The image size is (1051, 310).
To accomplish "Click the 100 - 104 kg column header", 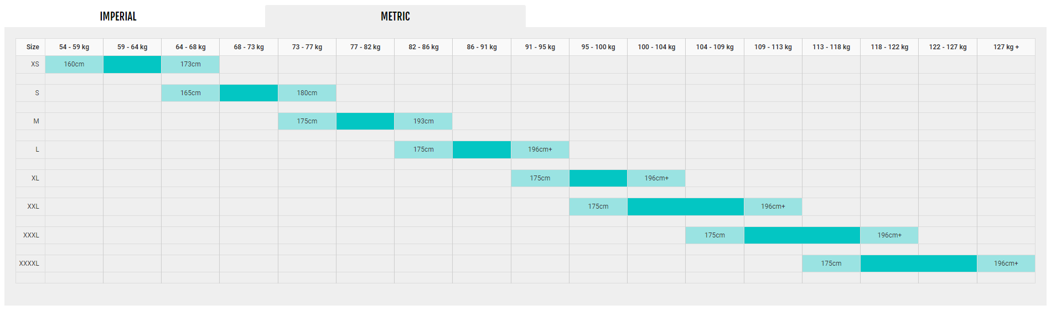I will (656, 47).
